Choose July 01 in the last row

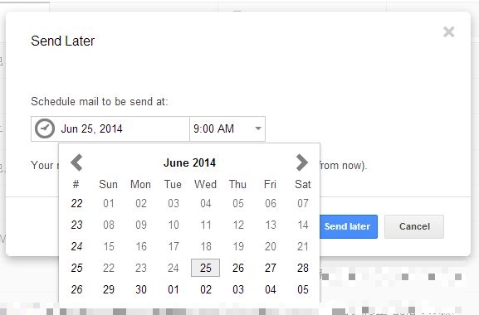point(174,289)
